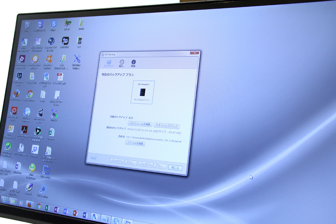Select the My Passport drive thumbnail
Image resolution: width=336 pixels, height=224 pixels.
click(143, 92)
